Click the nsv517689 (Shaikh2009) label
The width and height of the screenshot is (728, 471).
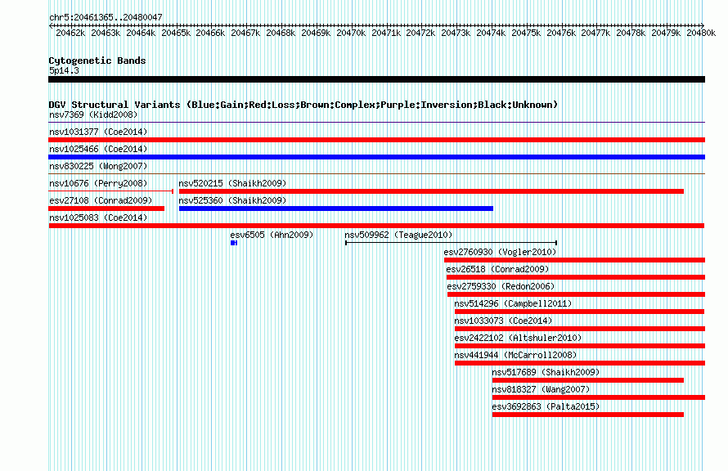546,372
